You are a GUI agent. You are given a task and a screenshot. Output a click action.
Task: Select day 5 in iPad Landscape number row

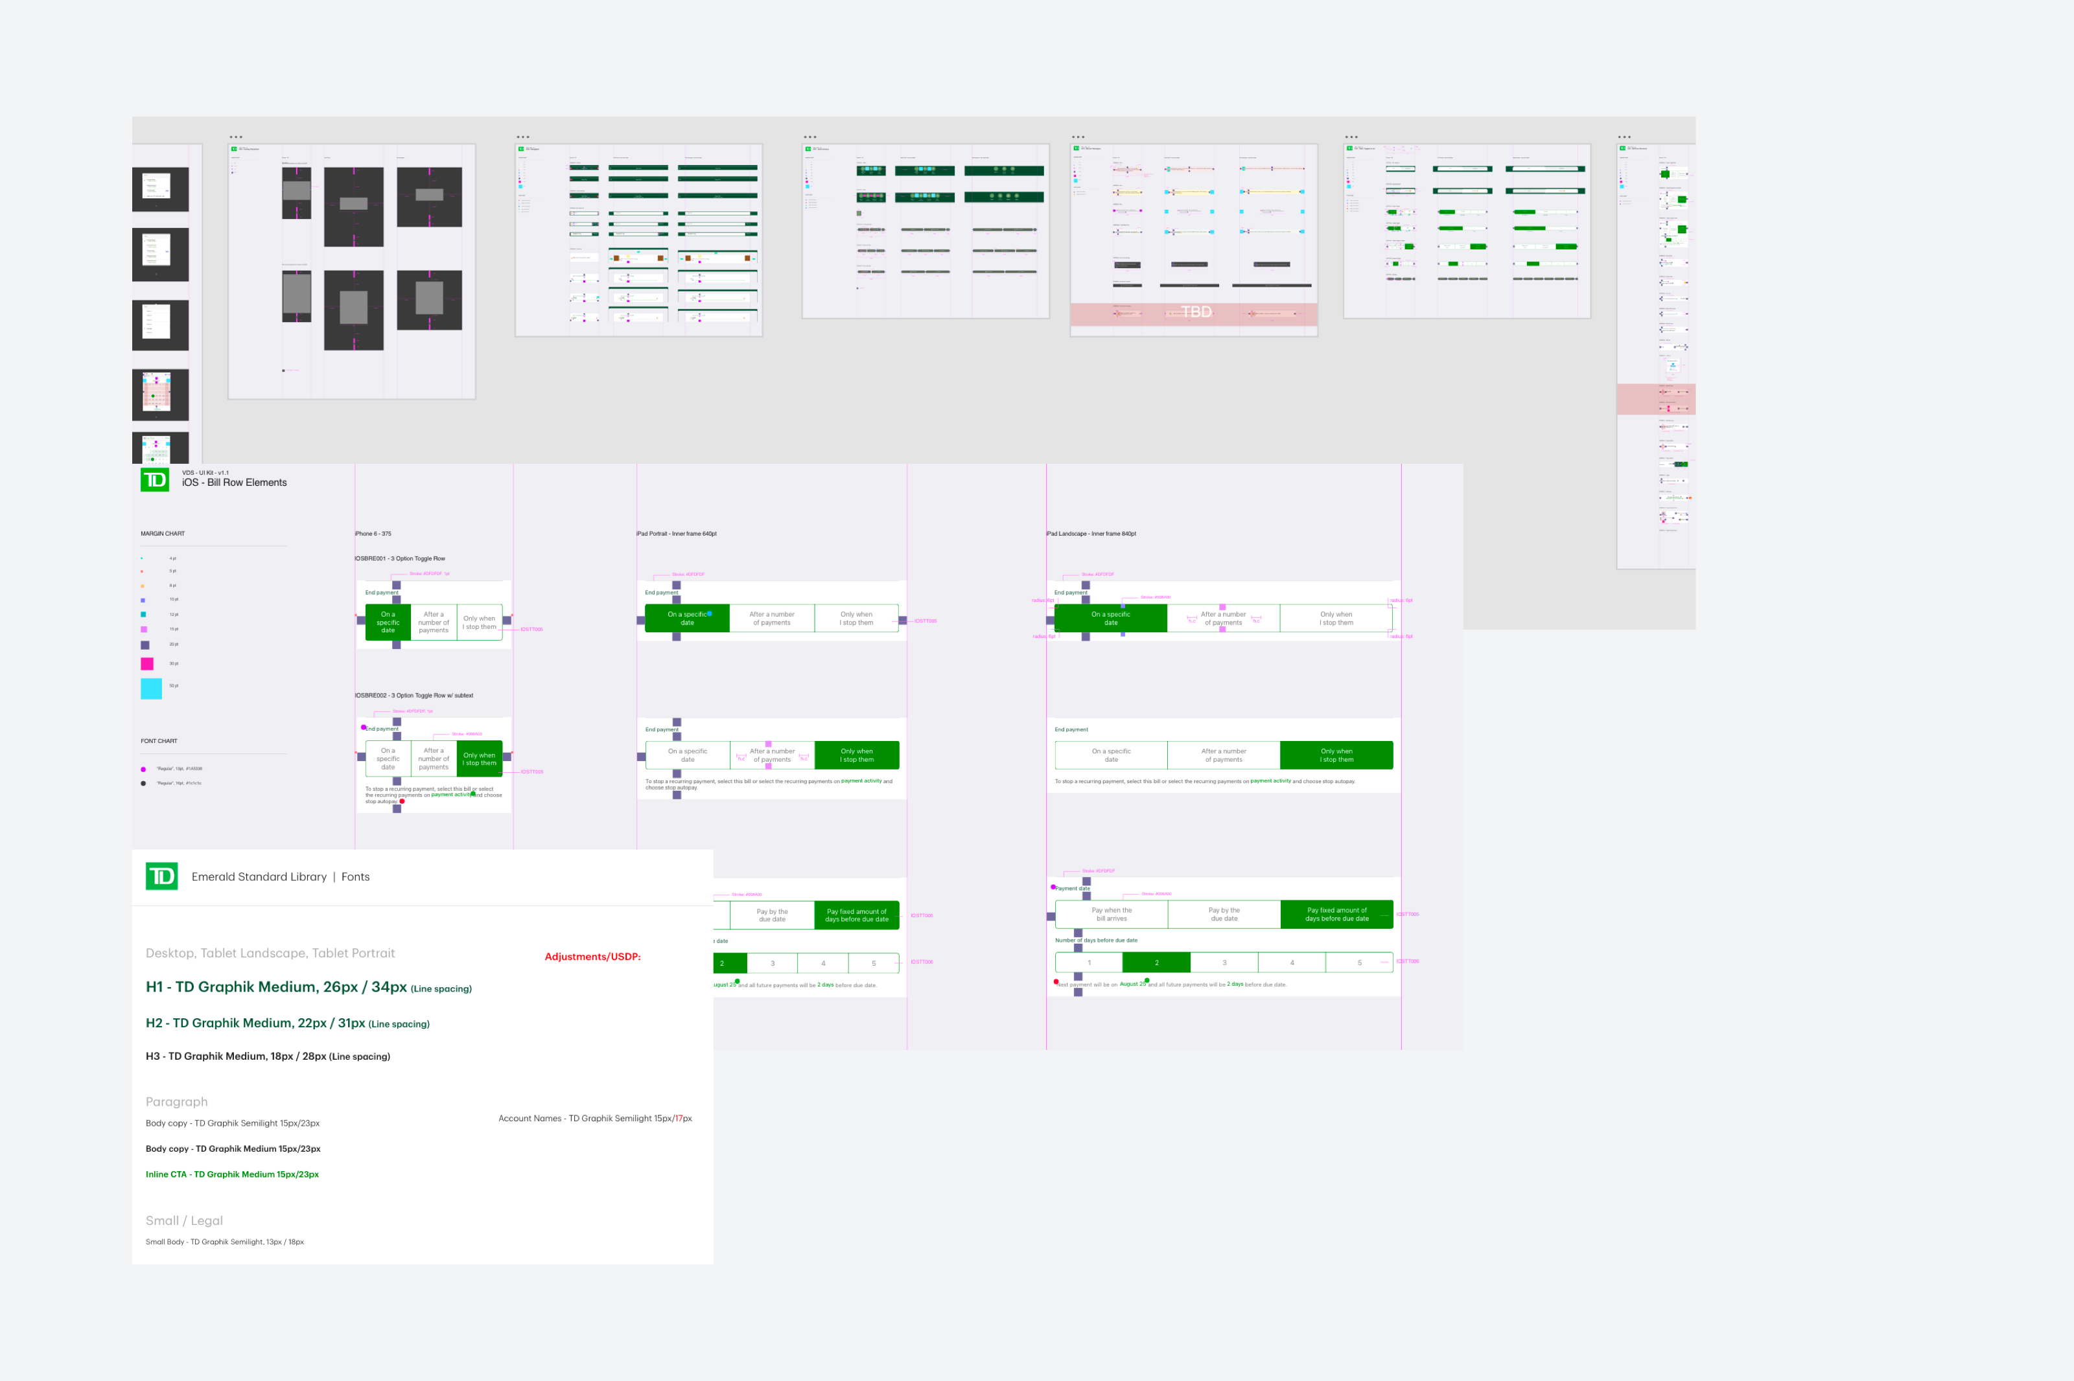[x=1360, y=963]
